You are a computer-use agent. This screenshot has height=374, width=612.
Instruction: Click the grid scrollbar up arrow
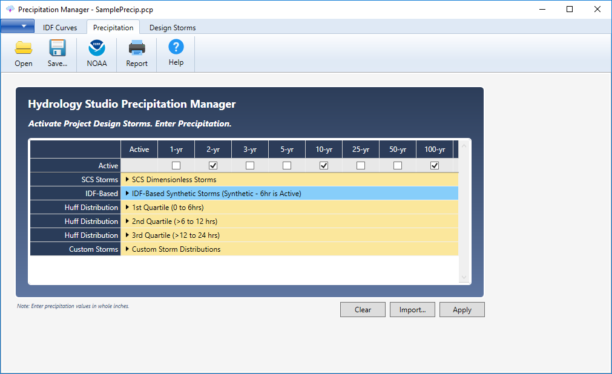coord(464,146)
